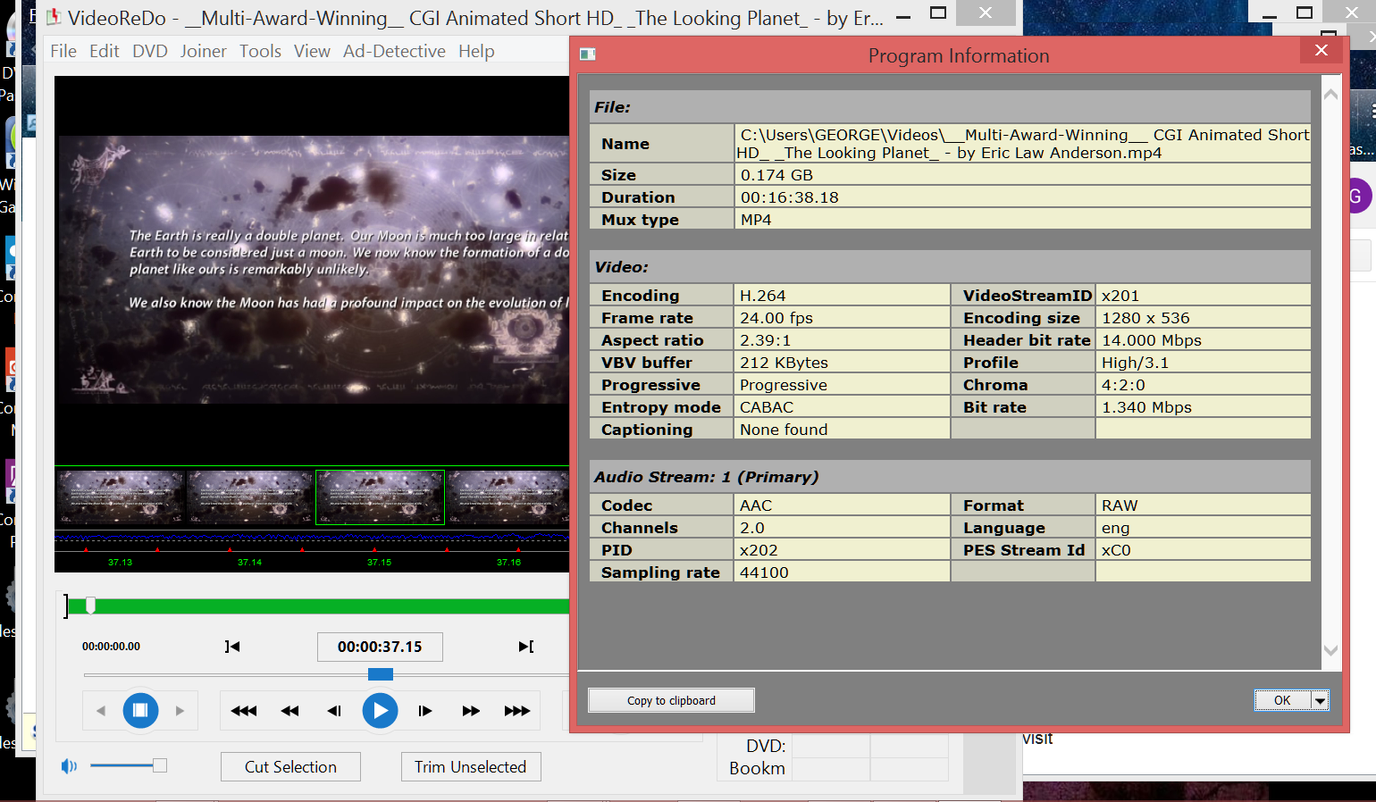This screenshot has height=802, width=1376.
Task: Minimize the VideoReDo main window
Action: click(x=903, y=15)
